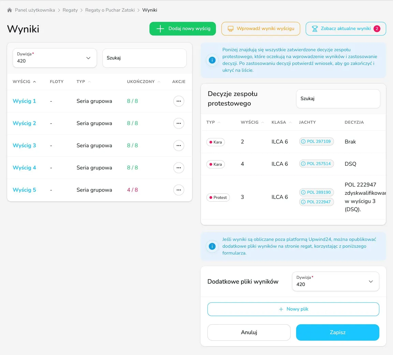Sort races by Typ column header

[x=84, y=82]
